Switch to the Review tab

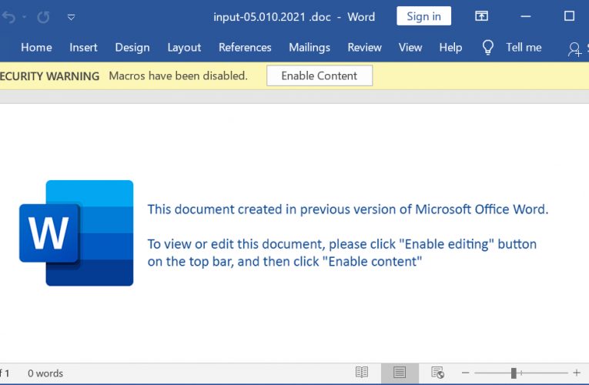[x=364, y=47]
